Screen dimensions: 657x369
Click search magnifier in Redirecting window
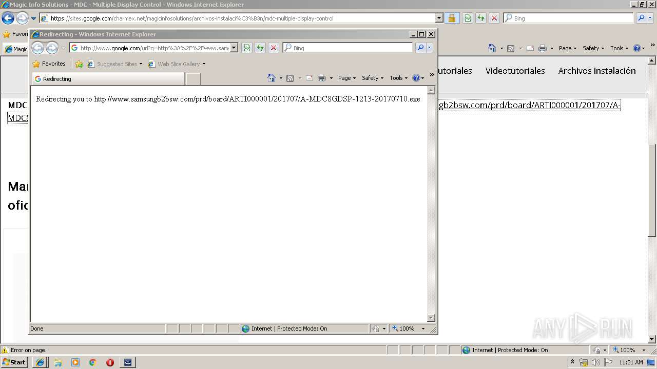pos(420,48)
